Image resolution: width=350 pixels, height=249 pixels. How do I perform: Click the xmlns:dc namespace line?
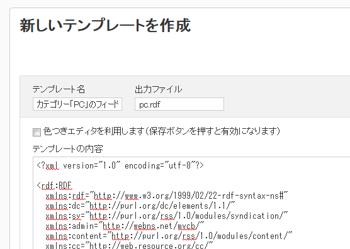pyautogui.click(x=140, y=206)
